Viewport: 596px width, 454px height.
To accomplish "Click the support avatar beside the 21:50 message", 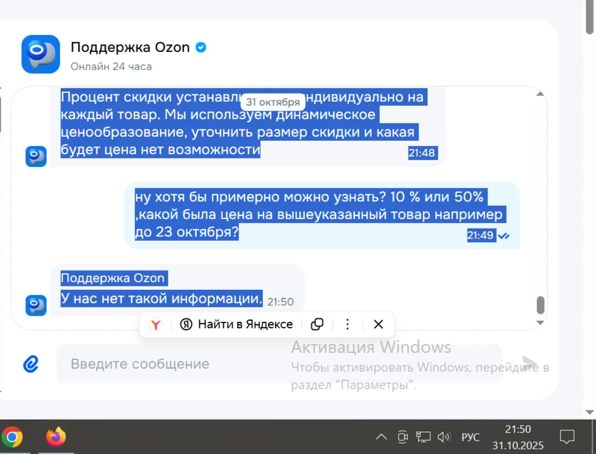I will click(36, 306).
